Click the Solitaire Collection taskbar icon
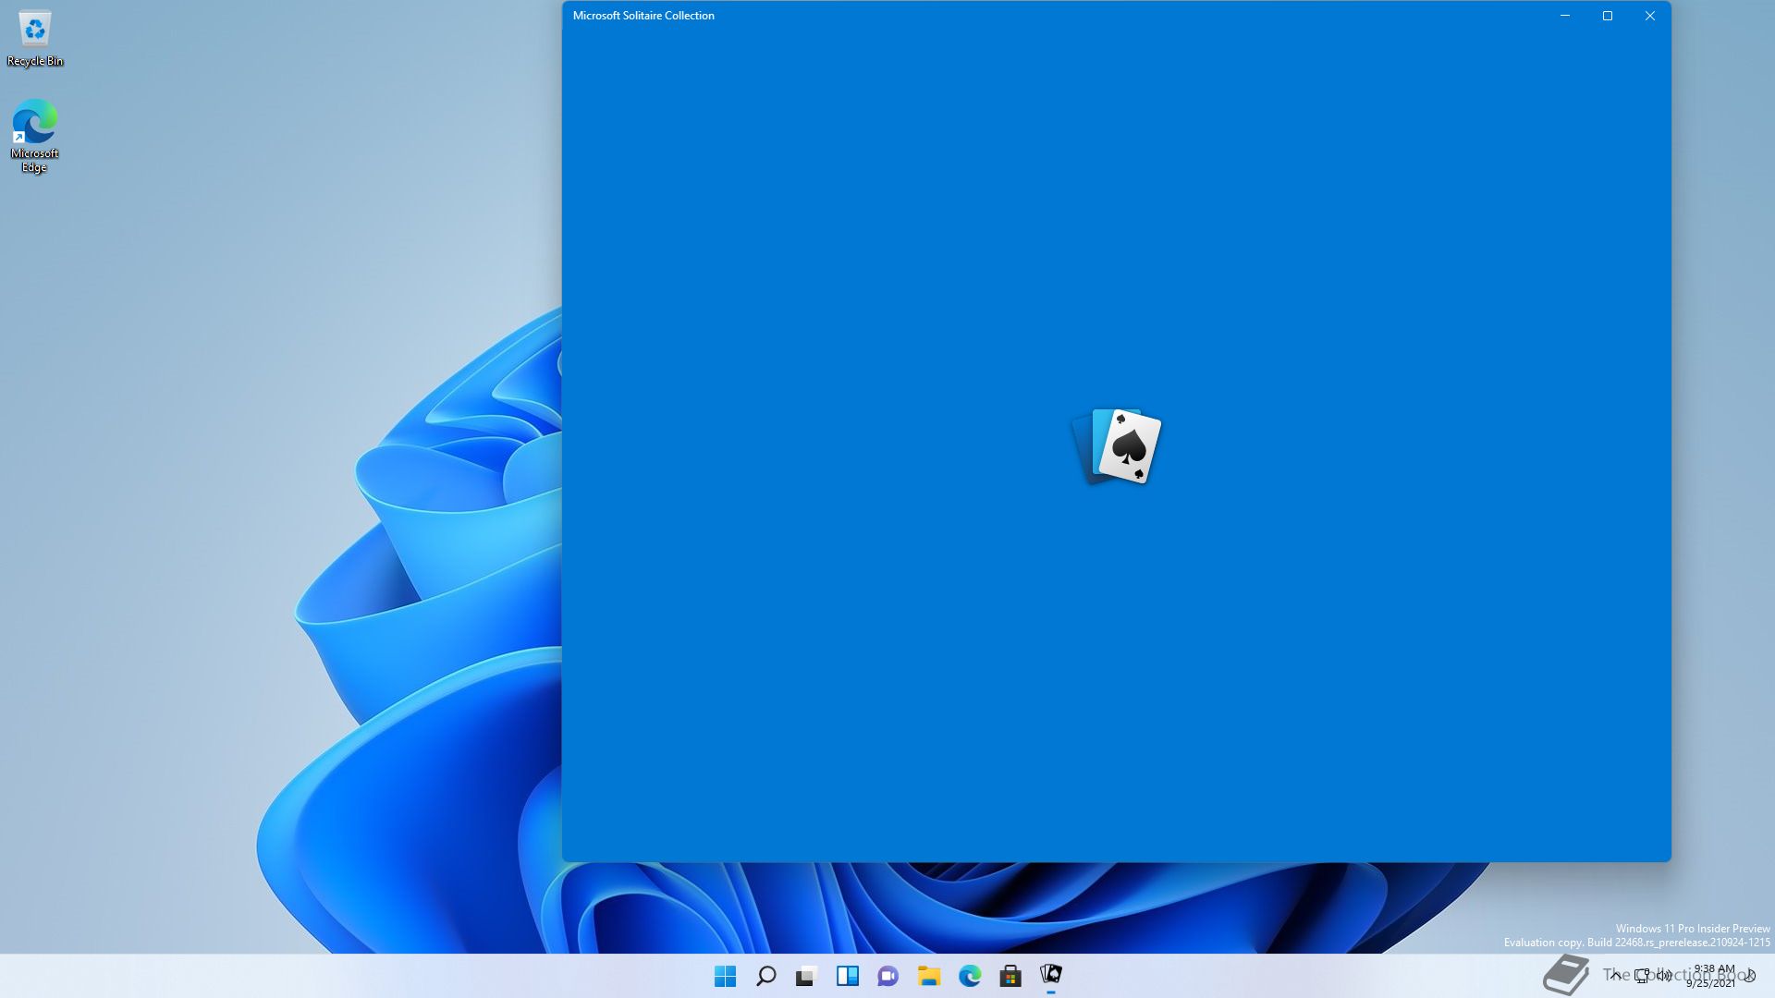The height and width of the screenshot is (998, 1775). (x=1050, y=976)
